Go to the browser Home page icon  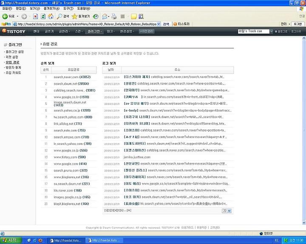point(51,17)
